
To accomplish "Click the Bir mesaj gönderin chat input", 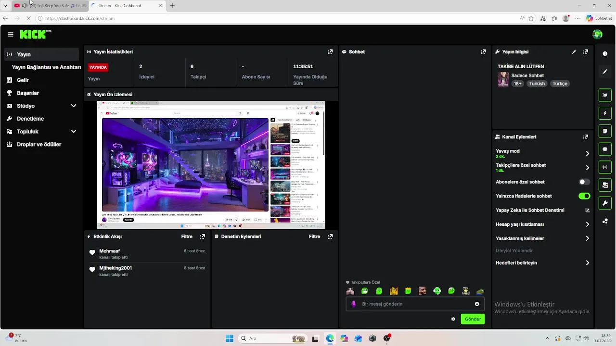I will point(415,304).
